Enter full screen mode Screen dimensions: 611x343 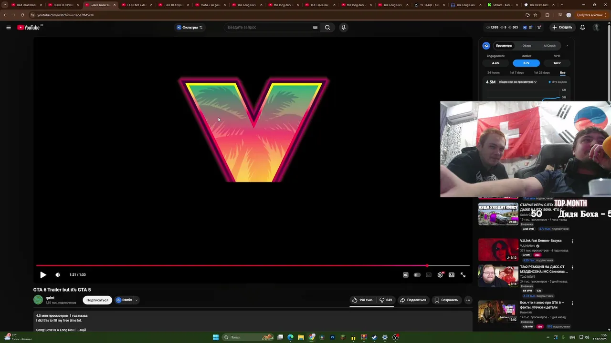(x=463, y=275)
